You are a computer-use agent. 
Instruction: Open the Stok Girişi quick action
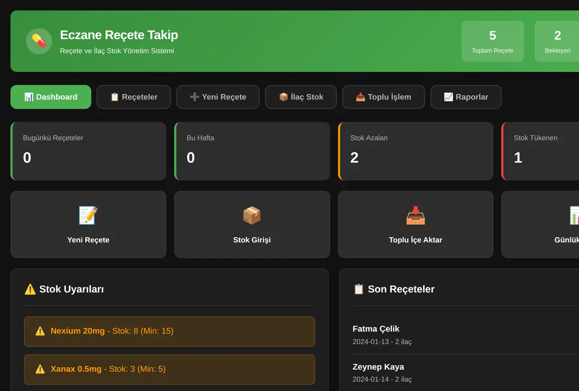[x=252, y=225]
